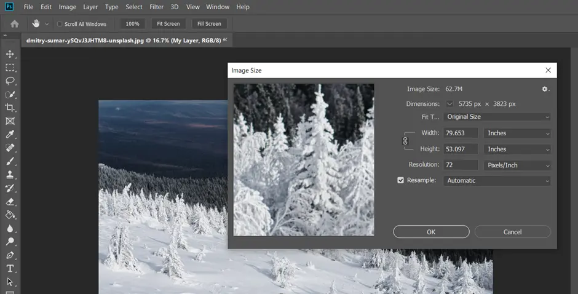The image size is (578, 294).
Task: Select the Eraser tool
Action: pos(10,201)
